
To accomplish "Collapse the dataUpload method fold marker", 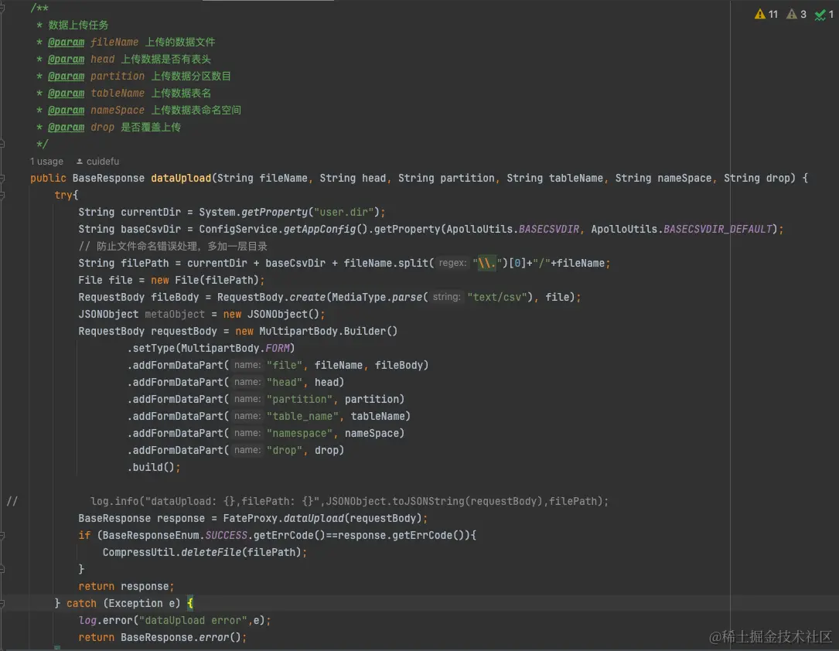I will (x=2, y=178).
